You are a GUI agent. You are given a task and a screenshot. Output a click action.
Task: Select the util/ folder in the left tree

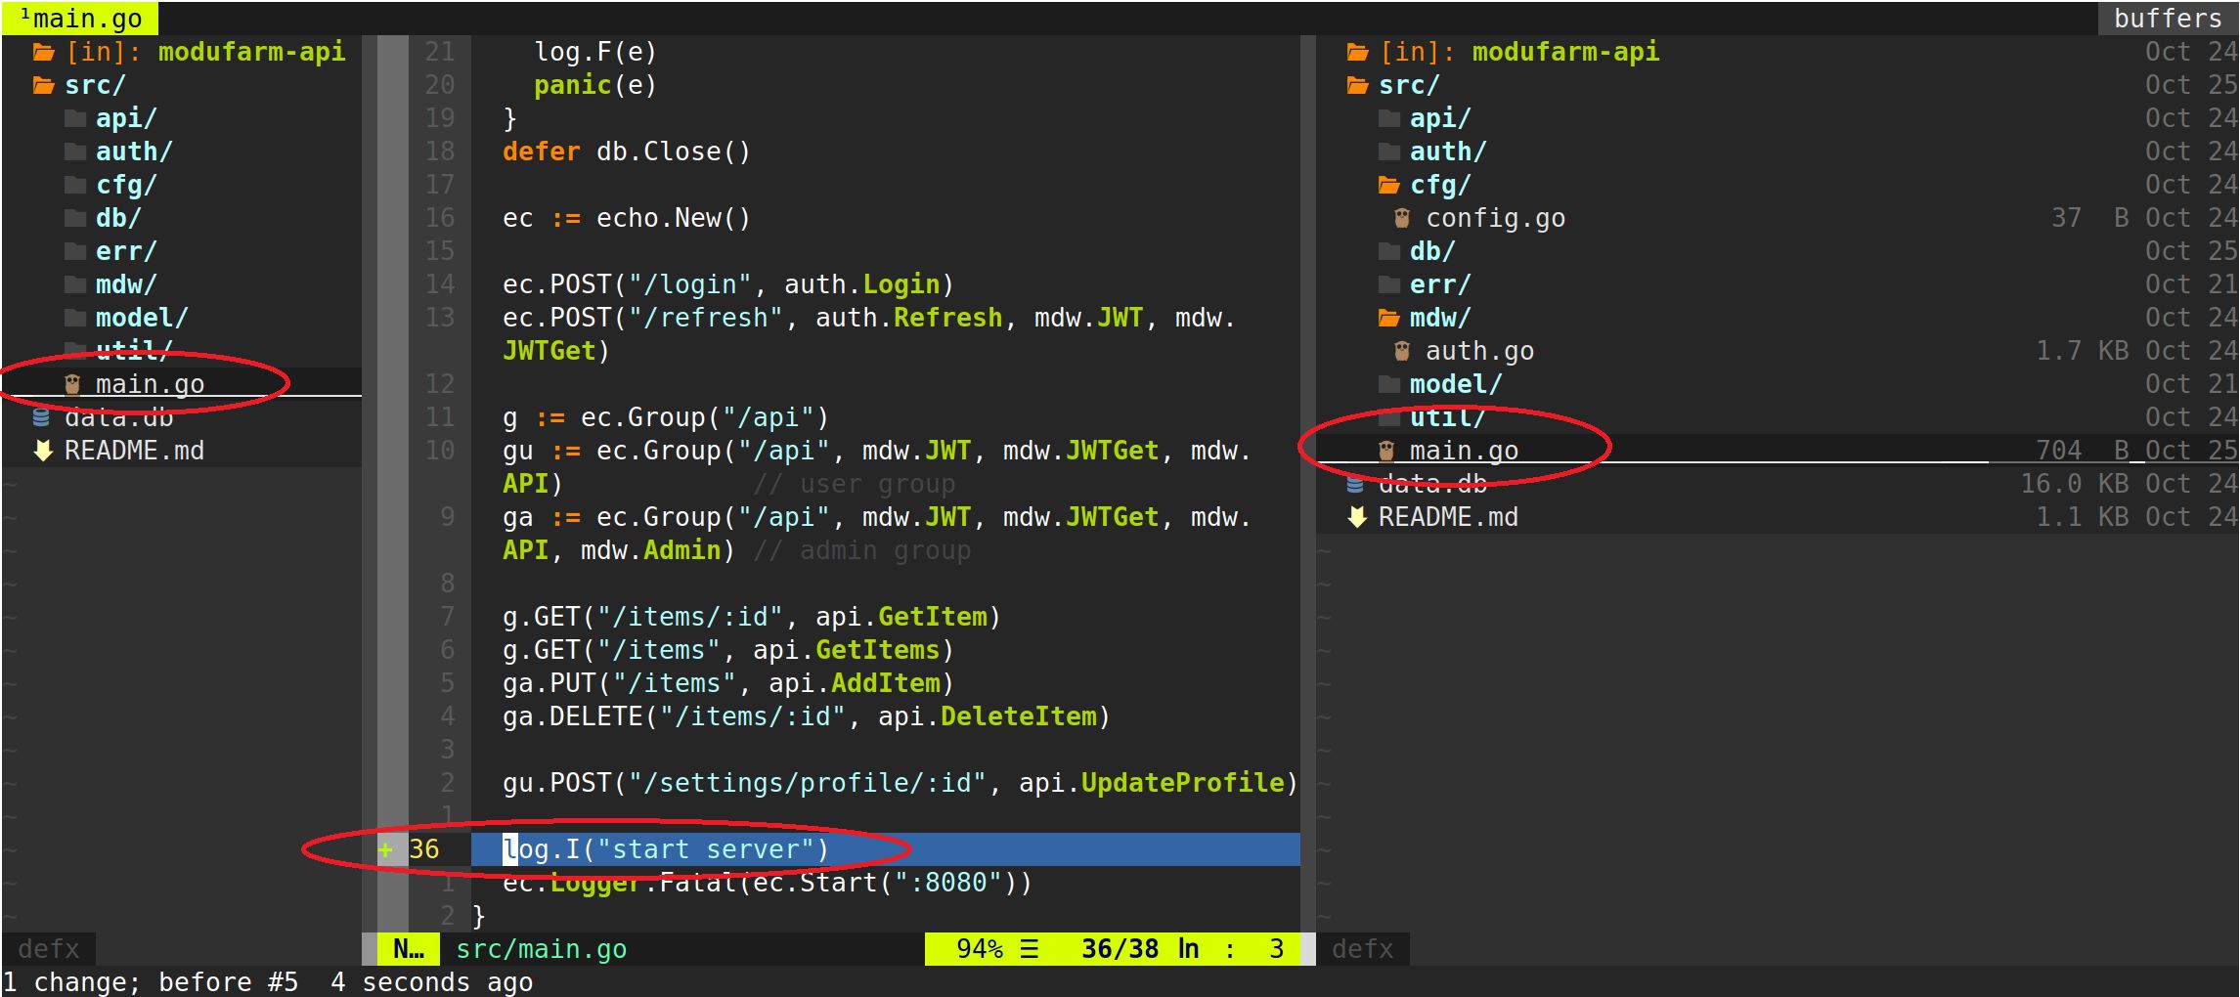pyautogui.click(x=132, y=350)
